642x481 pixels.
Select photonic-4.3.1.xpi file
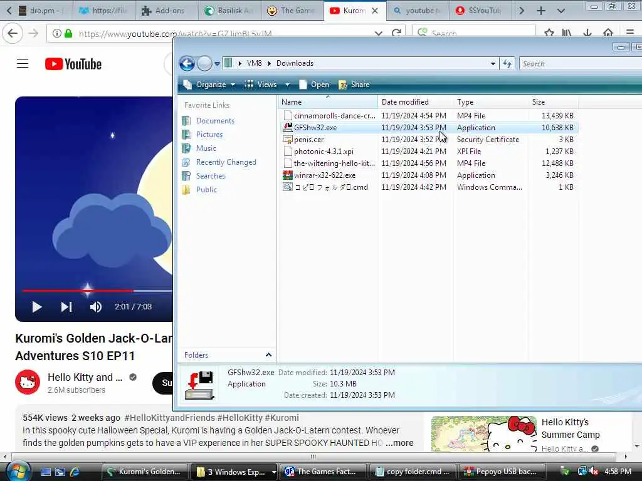tap(428, 152)
